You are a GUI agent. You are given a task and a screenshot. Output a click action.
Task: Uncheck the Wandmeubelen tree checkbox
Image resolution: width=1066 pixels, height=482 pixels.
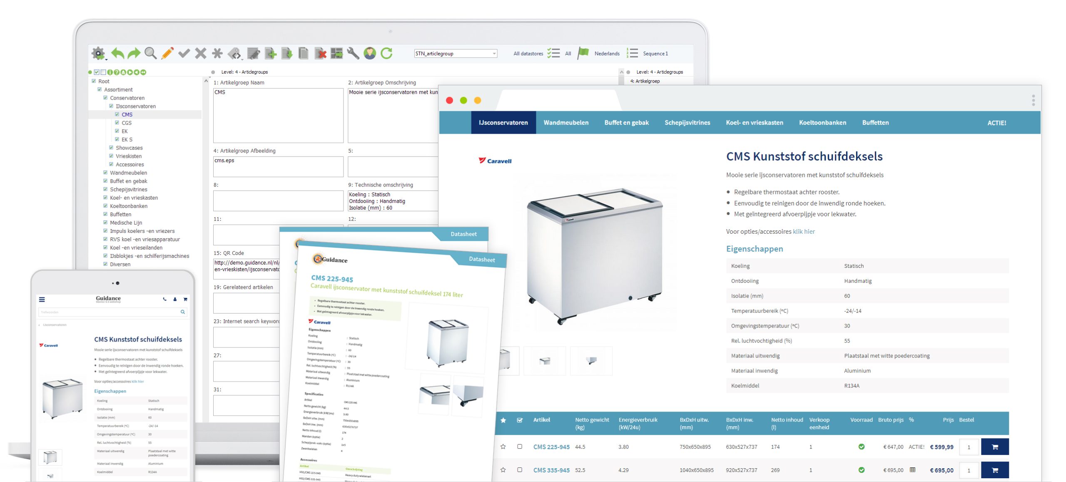pyautogui.click(x=105, y=172)
